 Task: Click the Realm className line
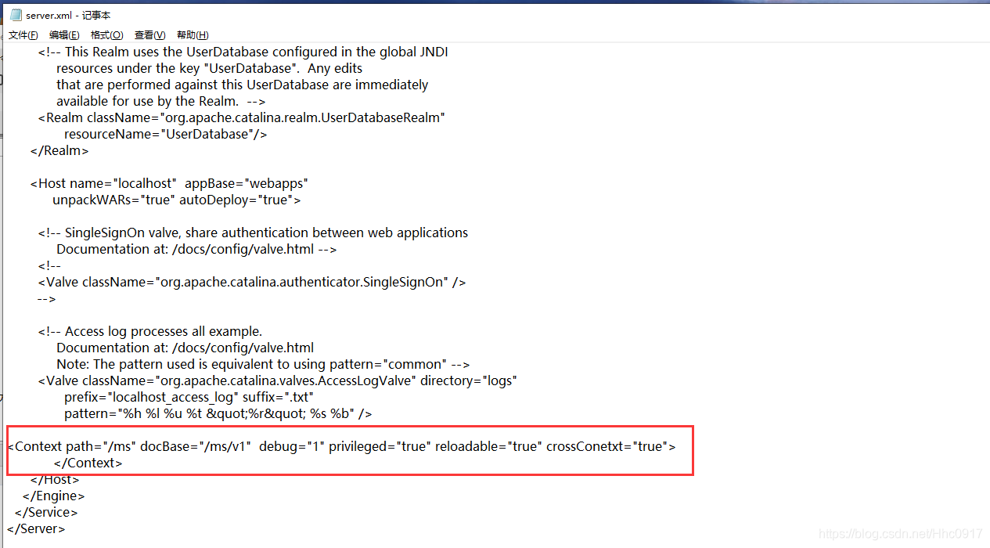click(x=241, y=117)
